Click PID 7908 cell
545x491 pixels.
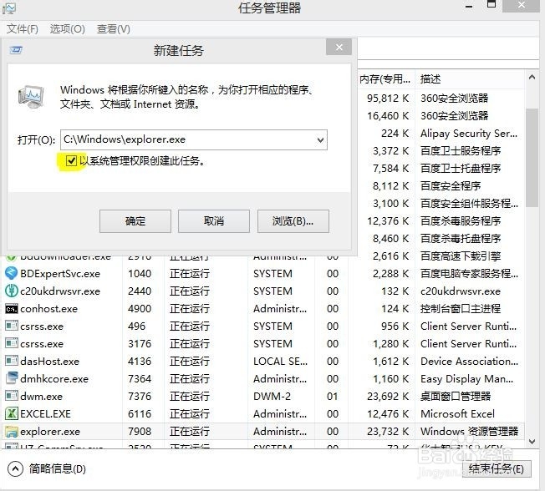click(x=140, y=431)
